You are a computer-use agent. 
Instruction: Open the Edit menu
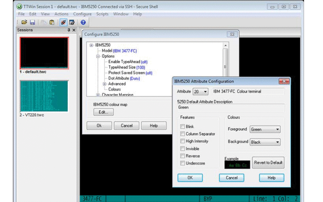tap(33, 14)
